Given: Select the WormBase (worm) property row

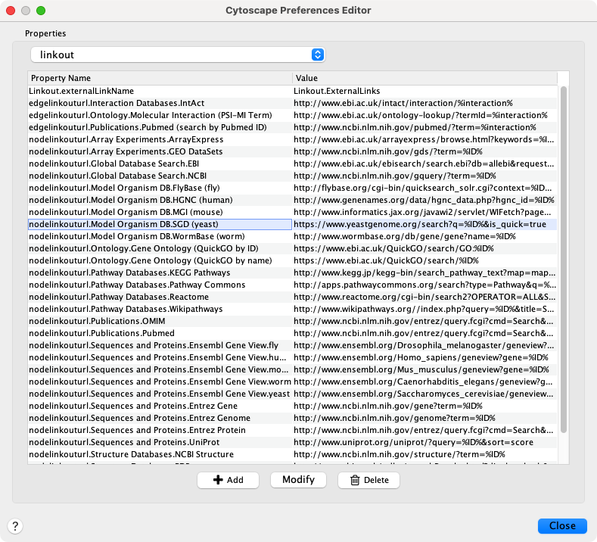Looking at the screenshot, I should click(x=159, y=236).
